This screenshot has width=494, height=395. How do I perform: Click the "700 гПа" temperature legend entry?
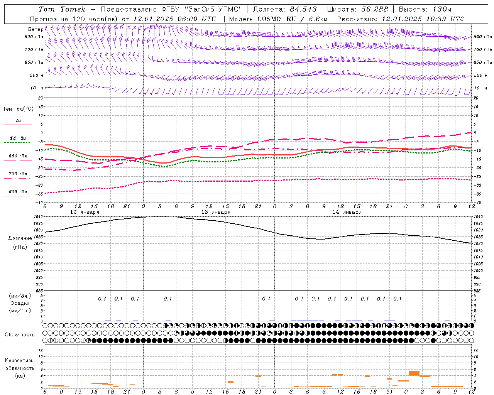click(18, 174)
